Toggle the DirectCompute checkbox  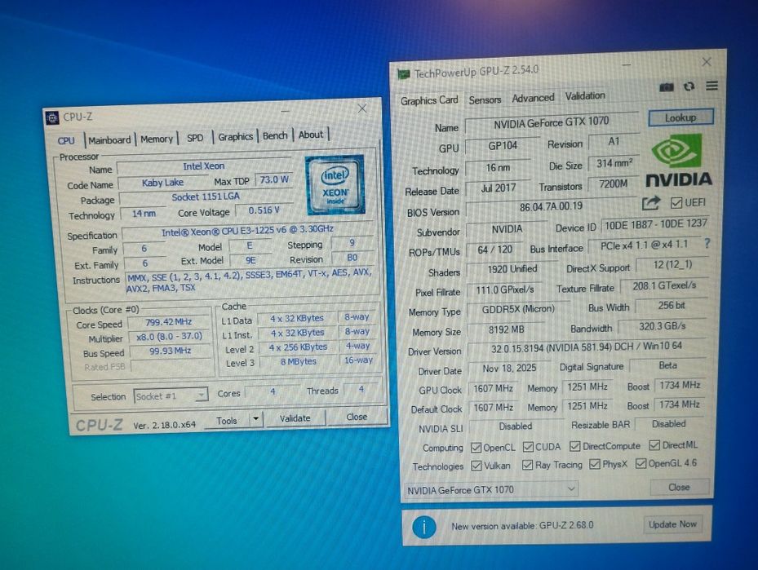pos(574,446)
